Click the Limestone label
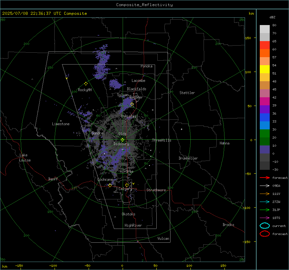The image size is (289, 270). point(61,124)
